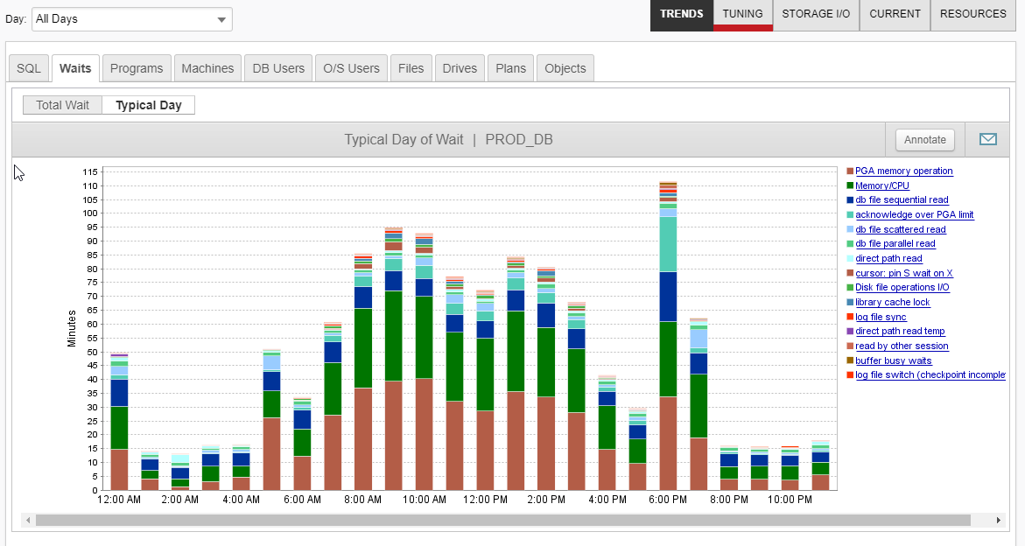This screenshot has width=1025, height=546.
Task: Go to the STORAGE I/O tab
Action: pos(816,14)
